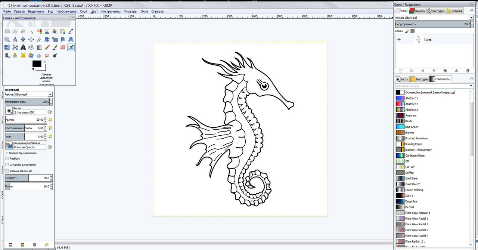Select the Blur/Sharpen droplet tool
478x250 pixels.
(39, 55)
